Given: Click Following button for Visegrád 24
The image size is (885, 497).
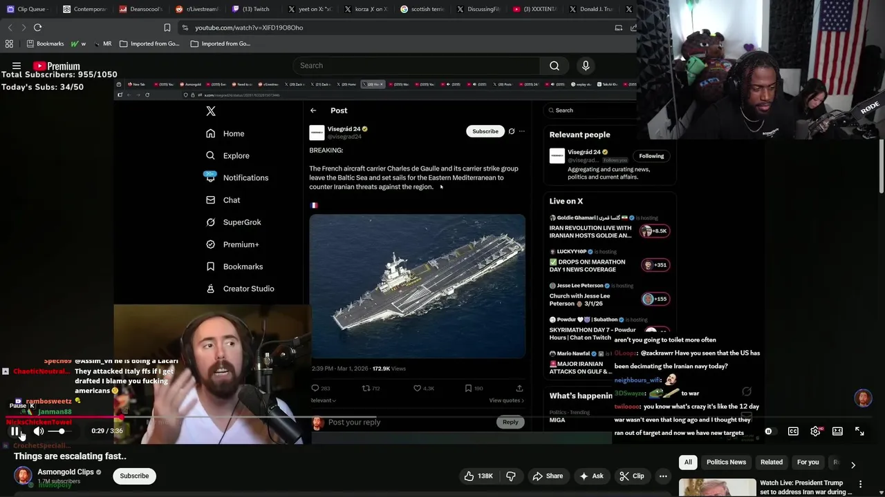Looking at the screenshot, I should [x=651, y=156].
